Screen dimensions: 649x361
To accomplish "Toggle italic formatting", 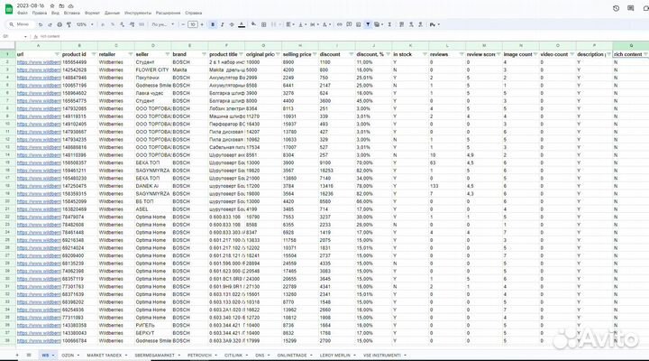I will [x=222, y=24].
